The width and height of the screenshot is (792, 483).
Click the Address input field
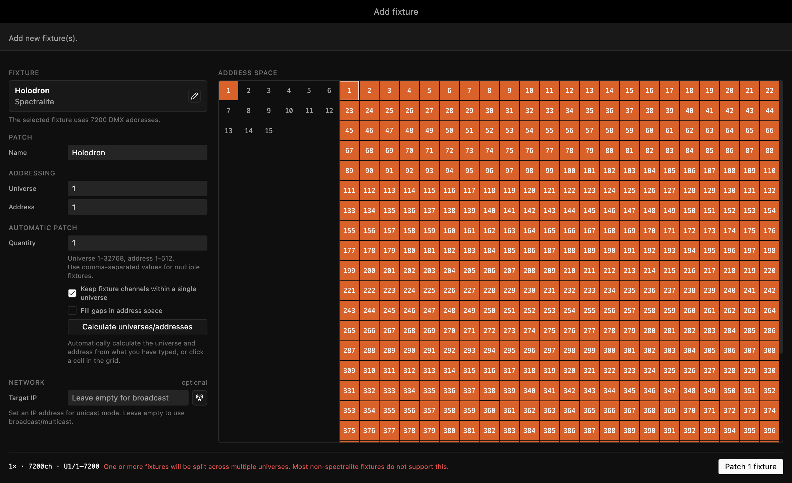point(137,207)
